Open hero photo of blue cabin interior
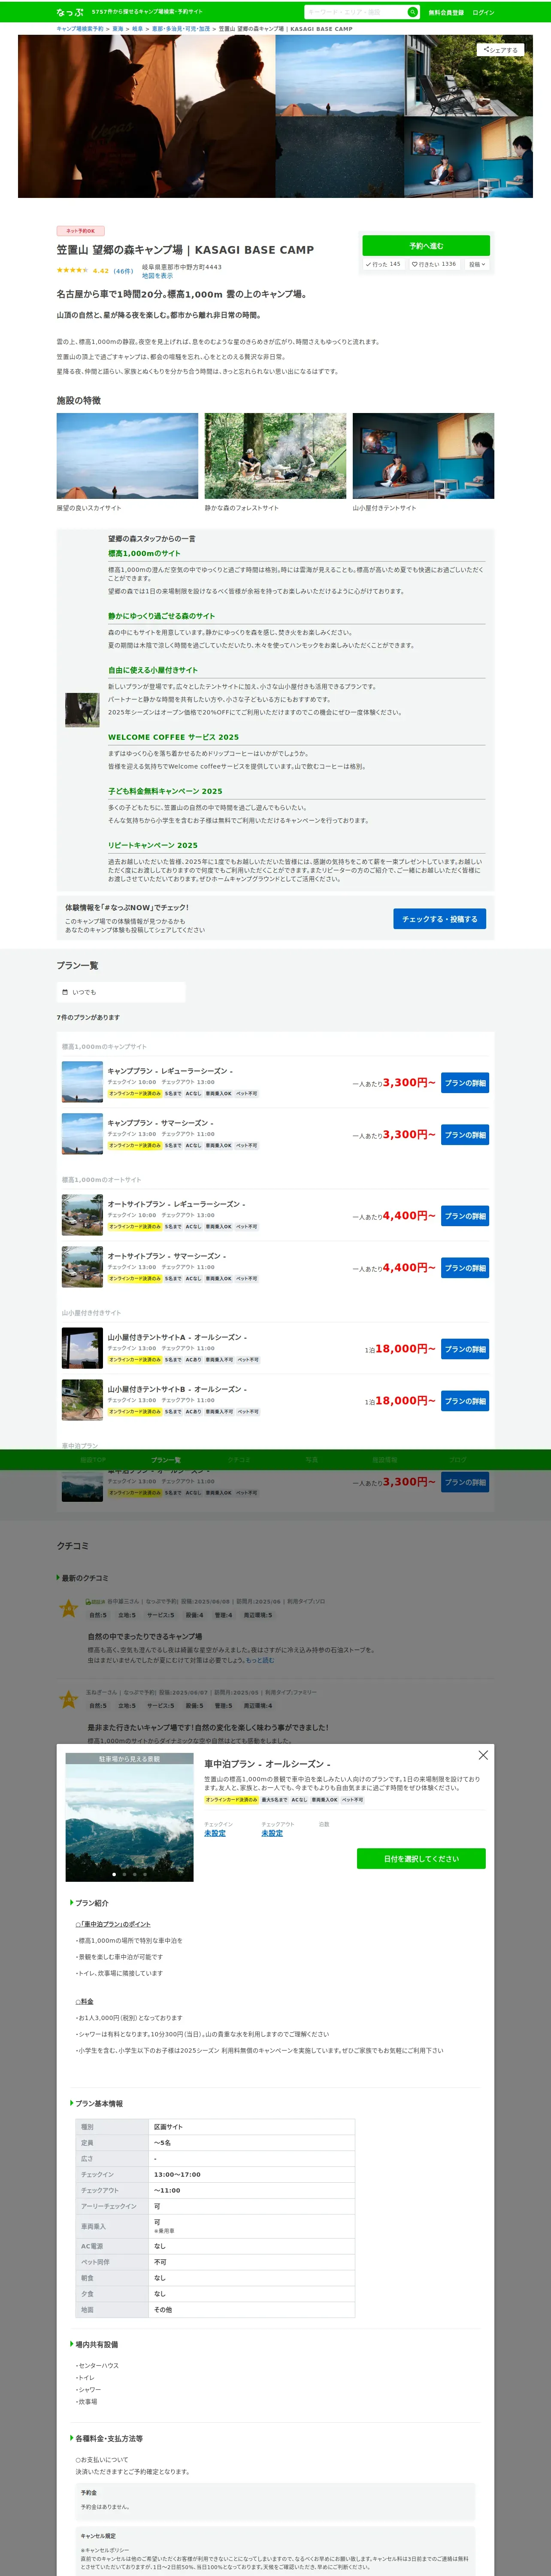This screenshot has width=551, height=2576. tap(469, 157)
